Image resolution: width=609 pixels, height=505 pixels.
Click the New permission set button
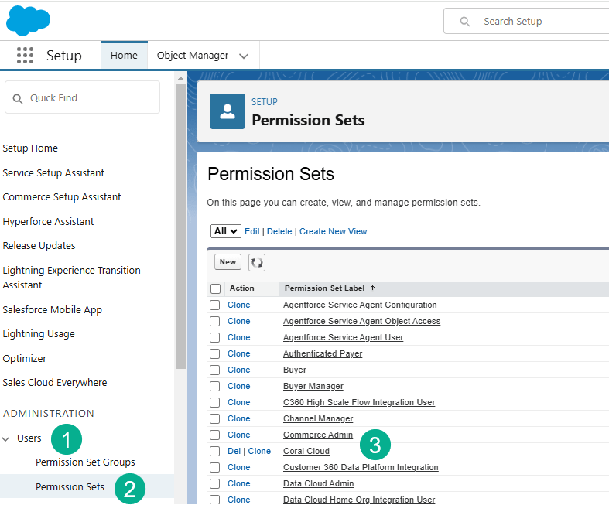[x=228, y=262]
